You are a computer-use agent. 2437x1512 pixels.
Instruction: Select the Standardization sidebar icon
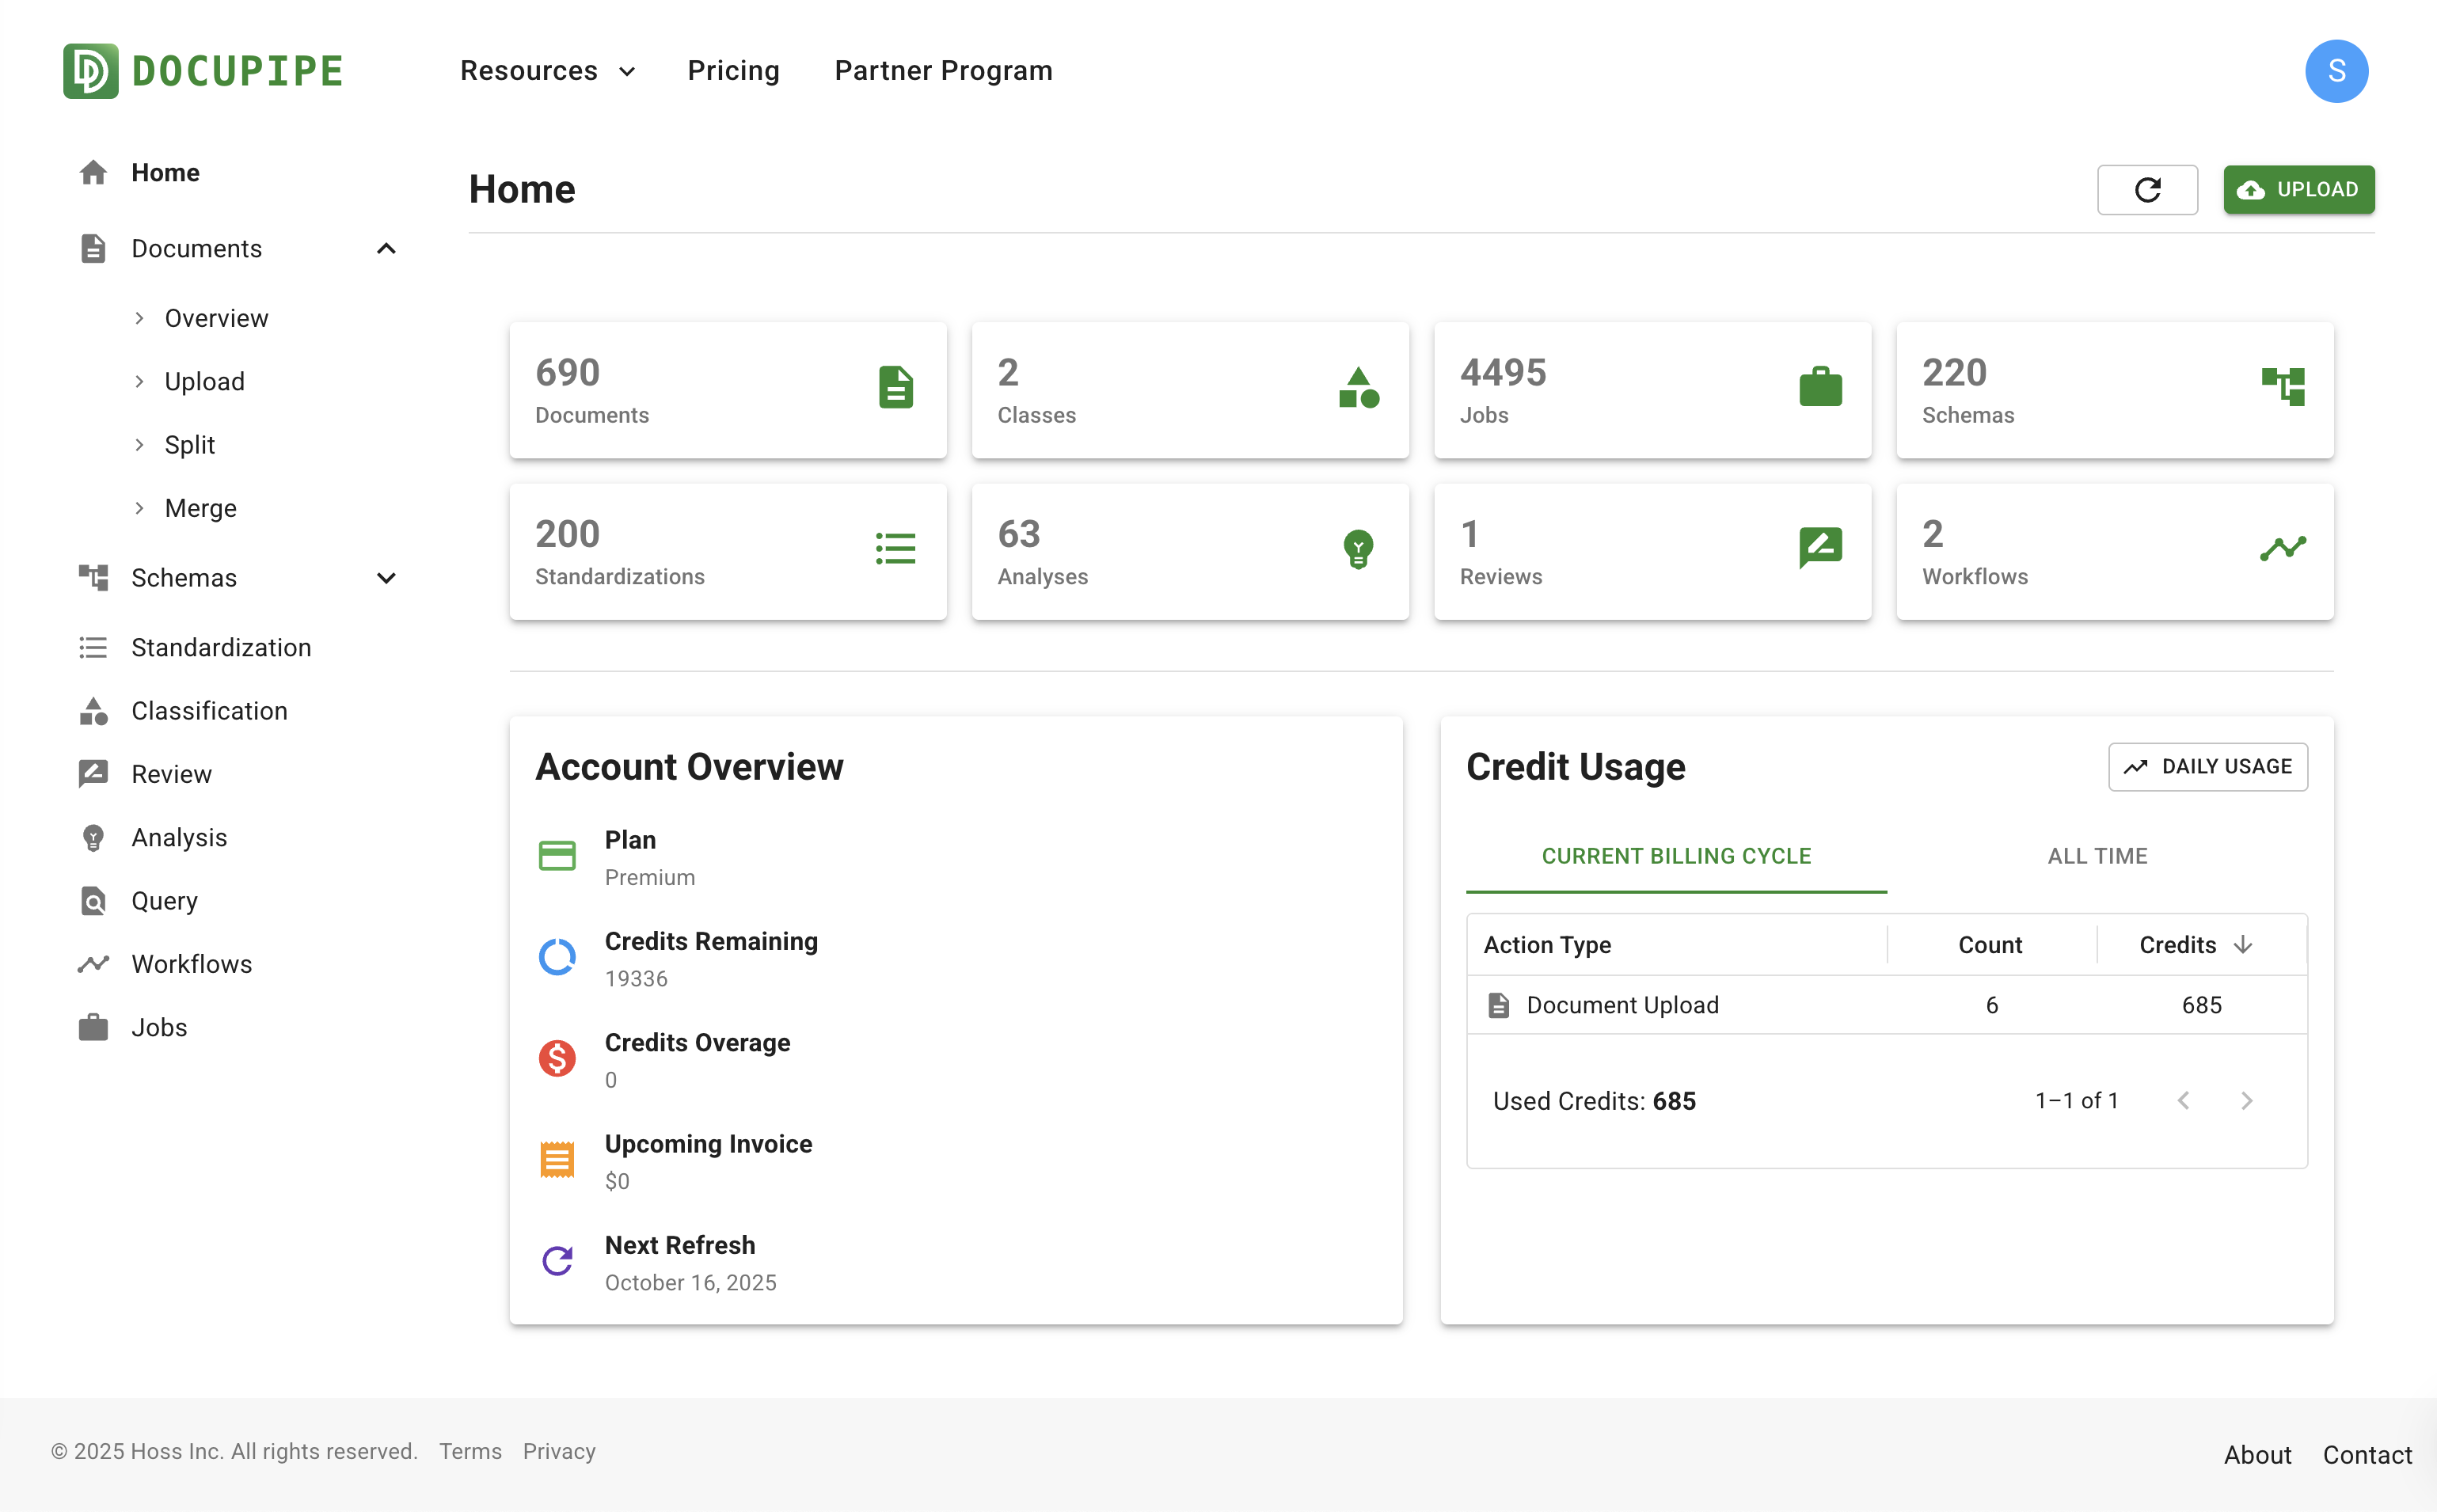pyautogui.click(x=93, y=648)
